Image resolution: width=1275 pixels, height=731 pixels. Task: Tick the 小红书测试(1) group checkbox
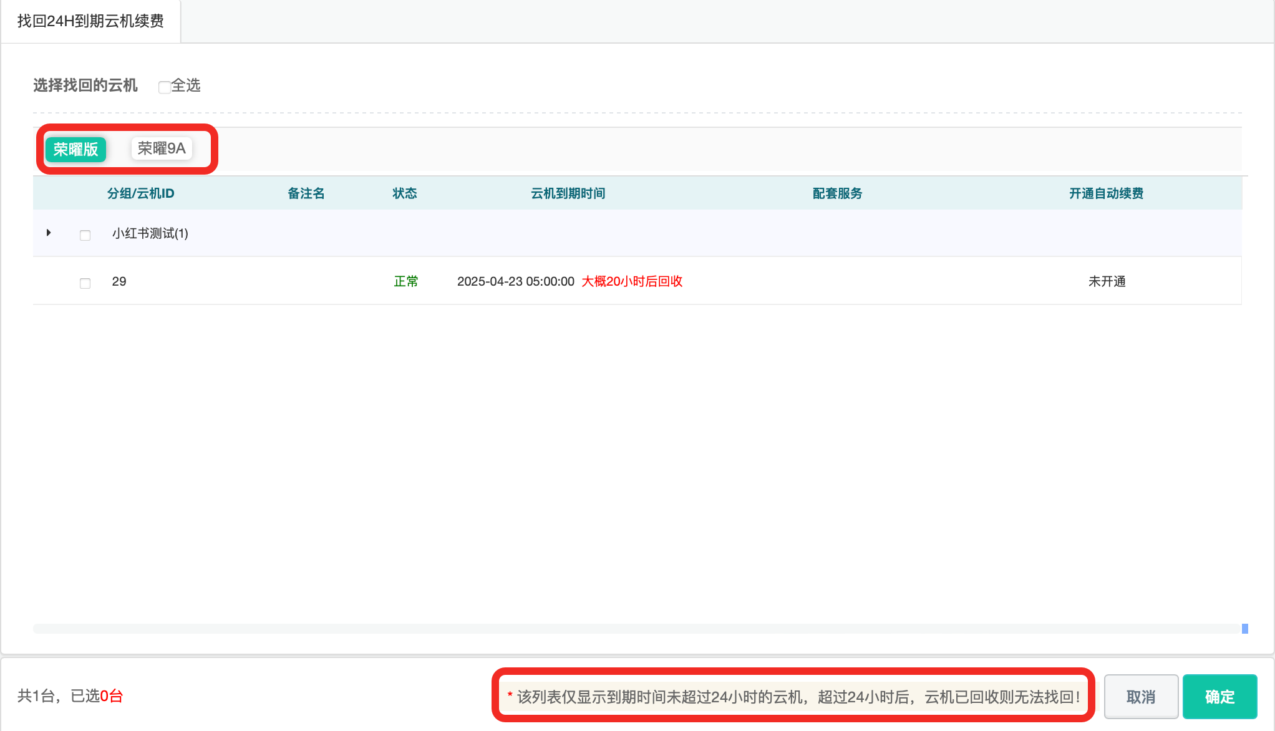(x=85, y=235)
